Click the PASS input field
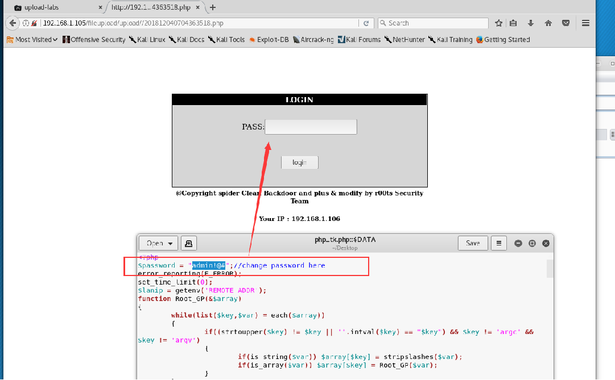This screenshot has height=380, width=615. pos(311,127)
